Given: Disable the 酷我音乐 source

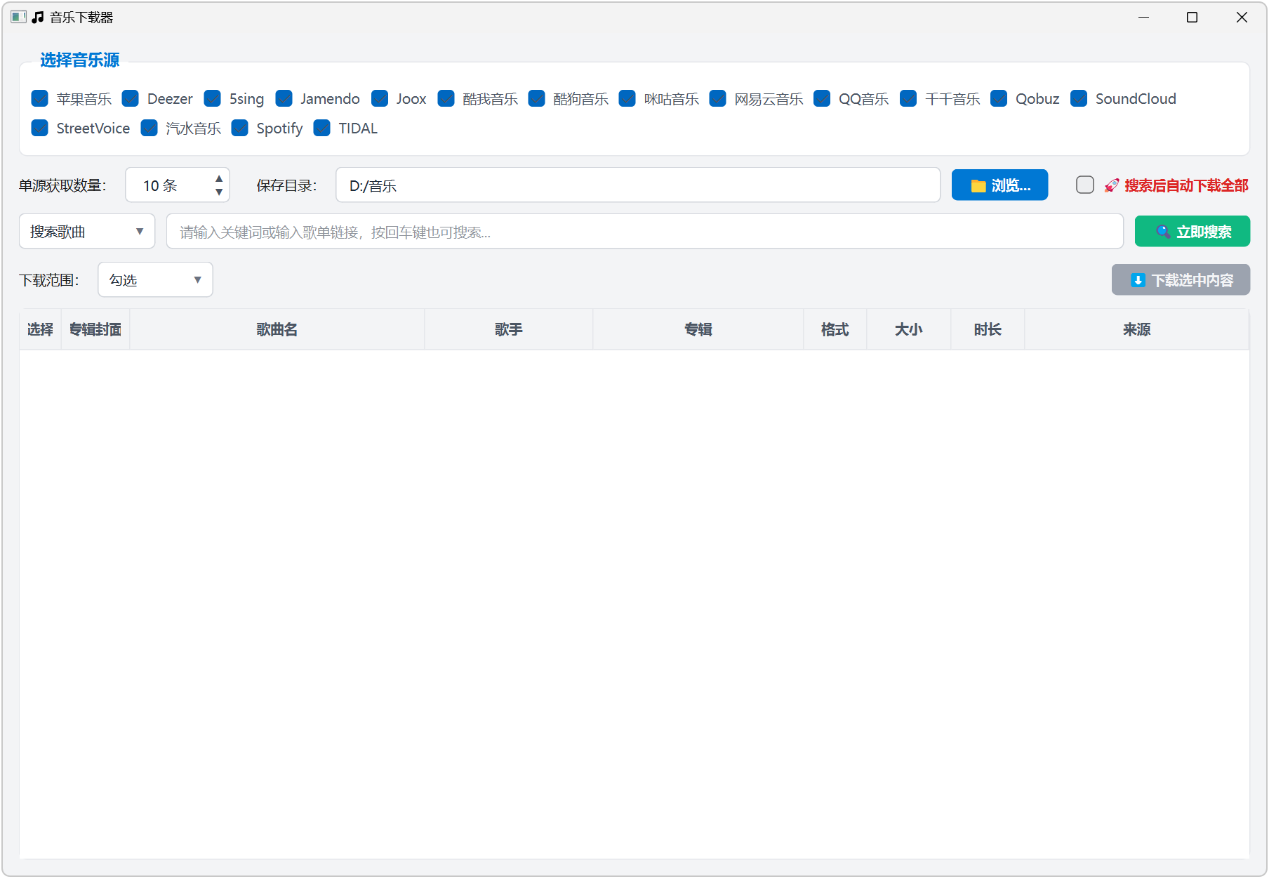Looking at the screenshot, I should point(446,99).
